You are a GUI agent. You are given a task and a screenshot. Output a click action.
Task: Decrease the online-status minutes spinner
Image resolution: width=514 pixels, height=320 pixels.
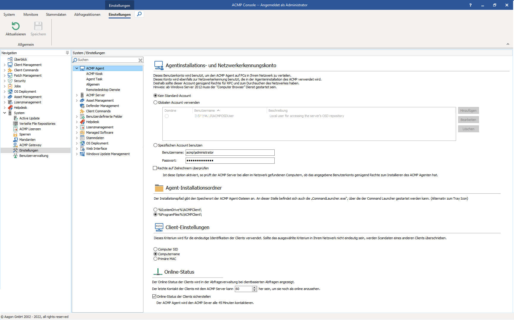[254, 290]
